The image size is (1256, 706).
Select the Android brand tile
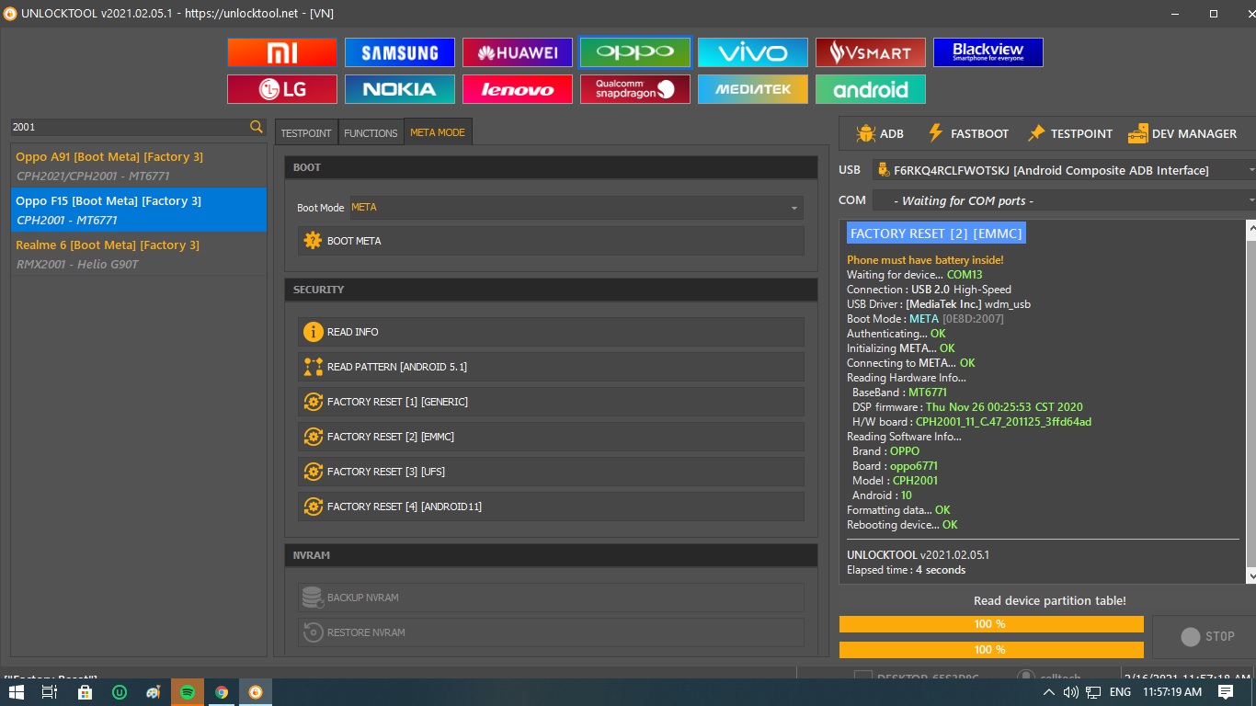tap(871, 89)
